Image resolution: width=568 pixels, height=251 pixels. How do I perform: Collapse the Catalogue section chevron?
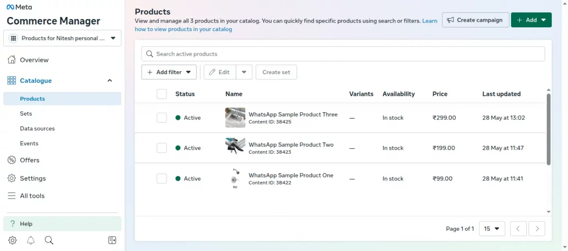(x=110, y=81)
